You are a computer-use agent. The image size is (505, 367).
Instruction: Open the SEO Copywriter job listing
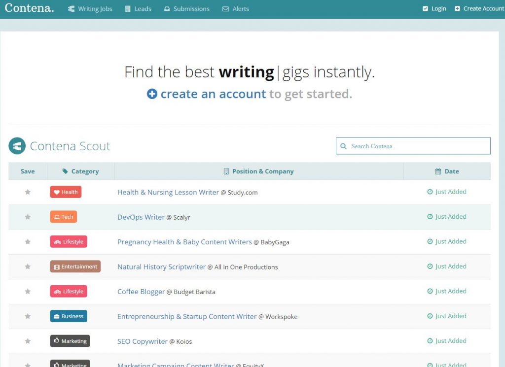pos(143,341)
